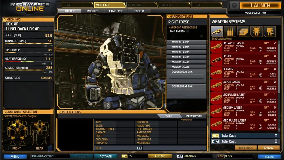The width and height of the screenshot is (284, 160).
Task: Click the 'PREMIUM ACCOUNT' label
Action: point(43,156)
